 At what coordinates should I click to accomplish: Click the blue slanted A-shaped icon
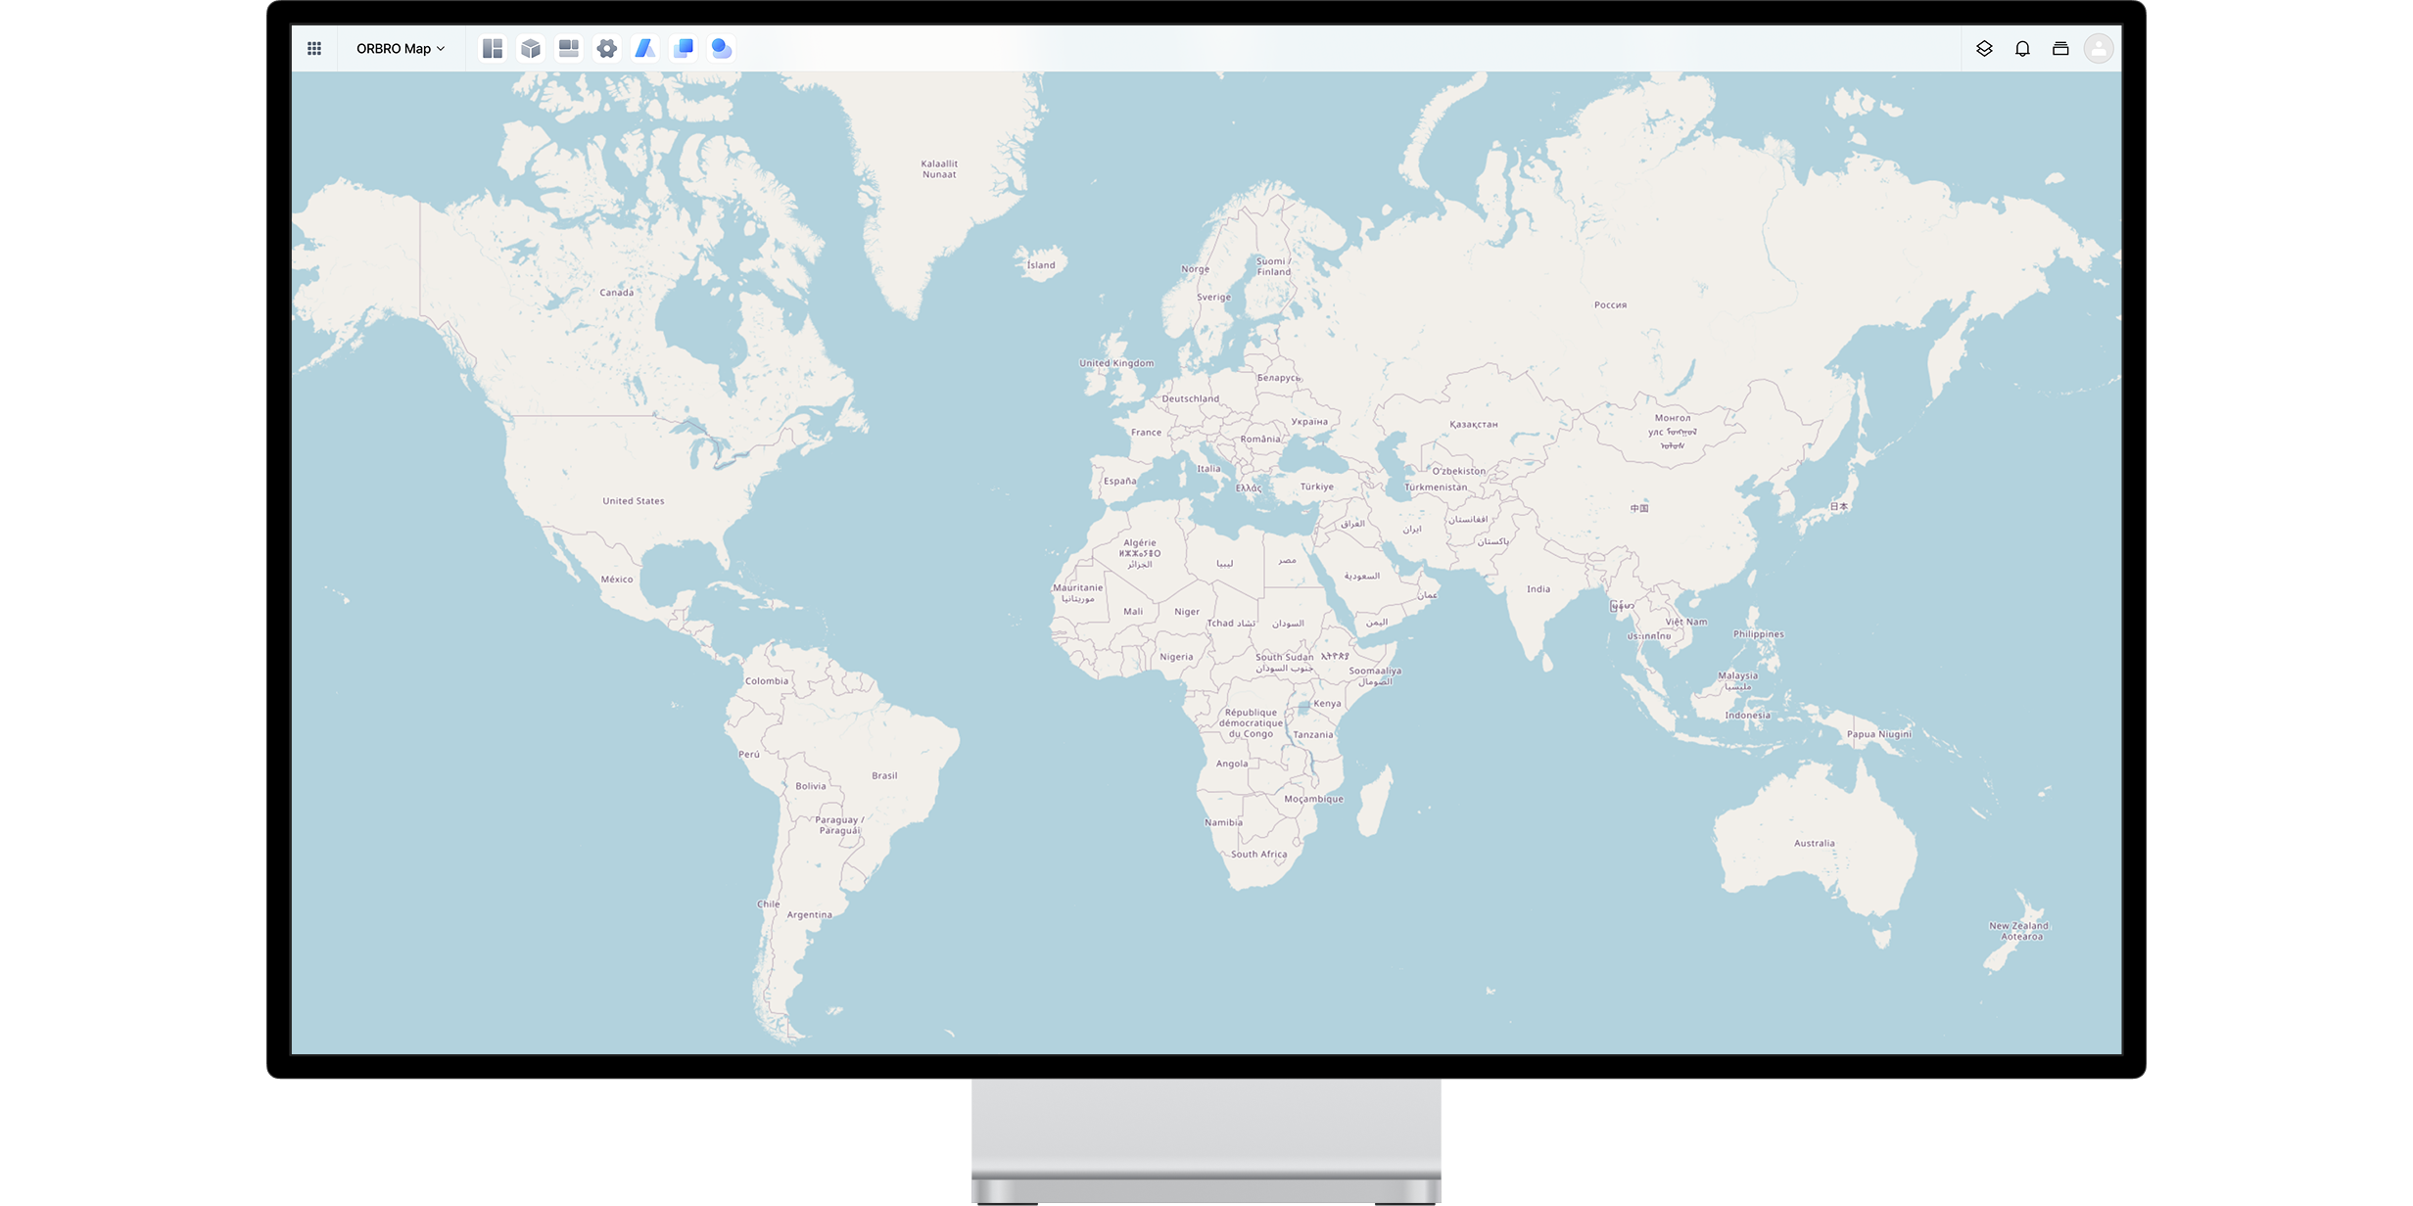pos(644,48)
